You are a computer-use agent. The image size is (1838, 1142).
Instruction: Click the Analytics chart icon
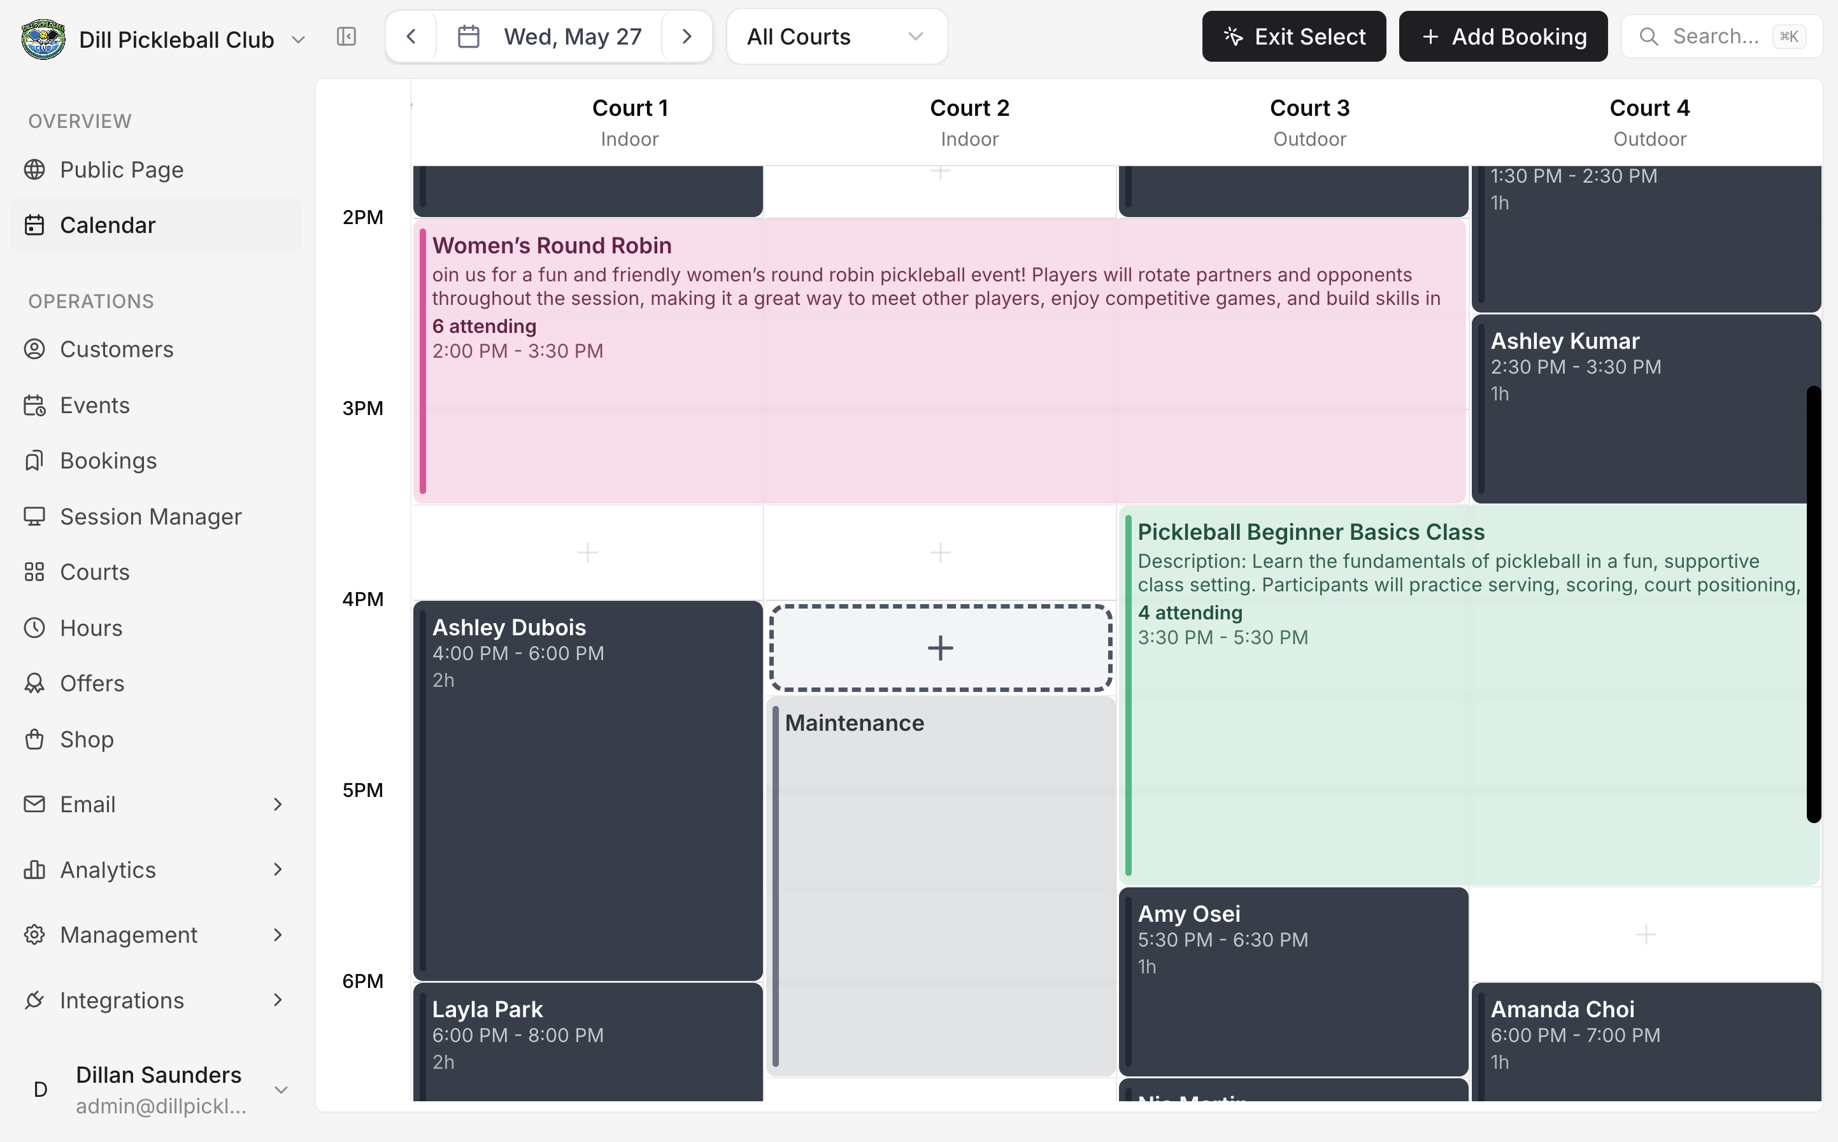click(34, 870)
